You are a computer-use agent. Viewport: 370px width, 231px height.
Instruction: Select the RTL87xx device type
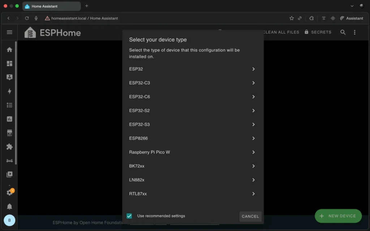193,194
